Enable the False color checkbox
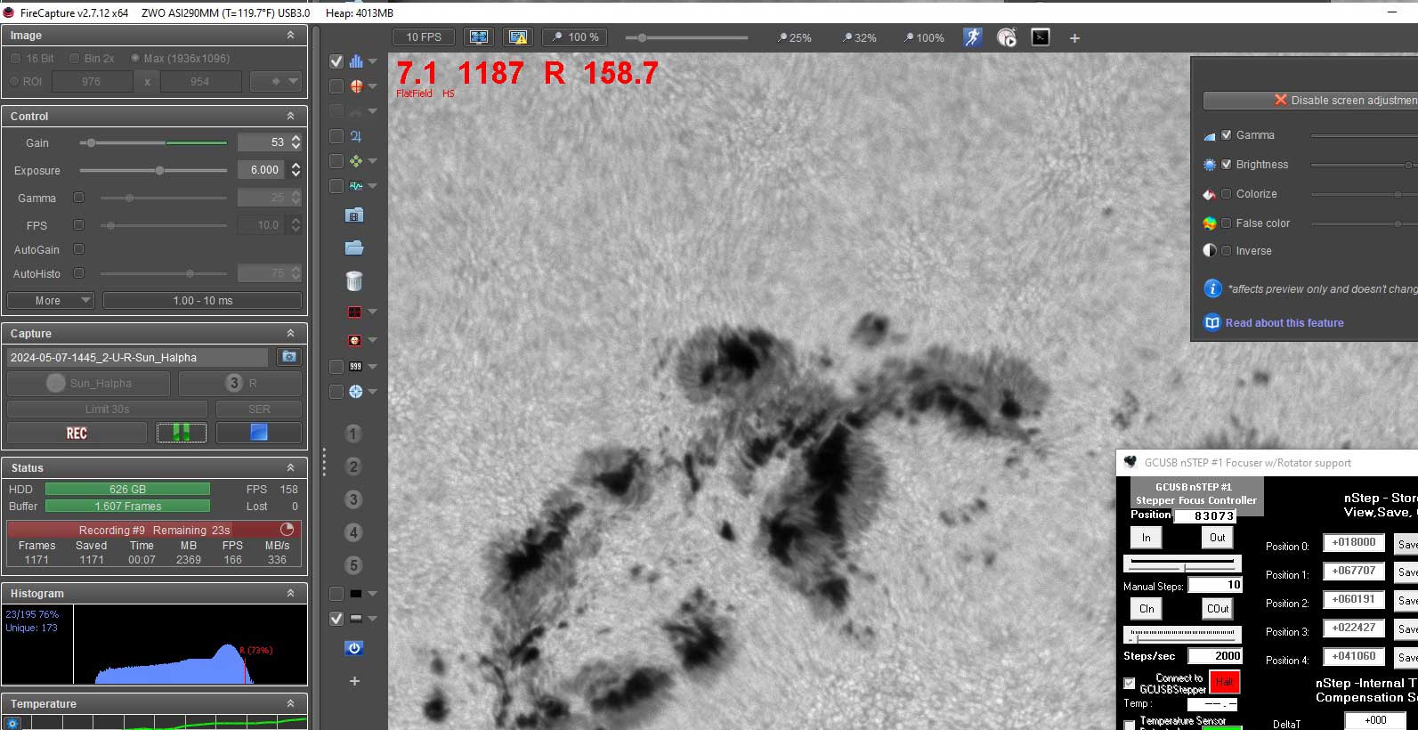Viewport: 1418px width, 730px height. (1227, 223)
